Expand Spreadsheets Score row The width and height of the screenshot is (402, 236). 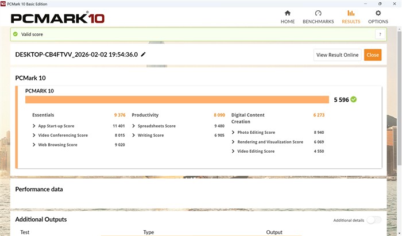click(134, 126)
